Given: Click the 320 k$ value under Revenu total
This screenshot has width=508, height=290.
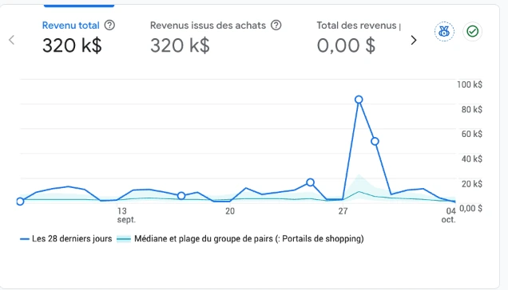Looking at the screenshot, I should tap(72, 45).
